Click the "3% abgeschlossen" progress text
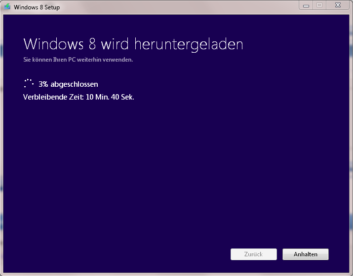 coord(68,84)
